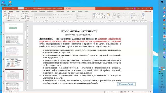Open the Acrobat tab
Screen dimensions: 166x93
[x=86, y=11]
